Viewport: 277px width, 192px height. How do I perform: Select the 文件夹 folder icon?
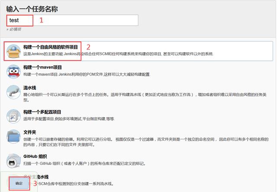tap(13, 136)
